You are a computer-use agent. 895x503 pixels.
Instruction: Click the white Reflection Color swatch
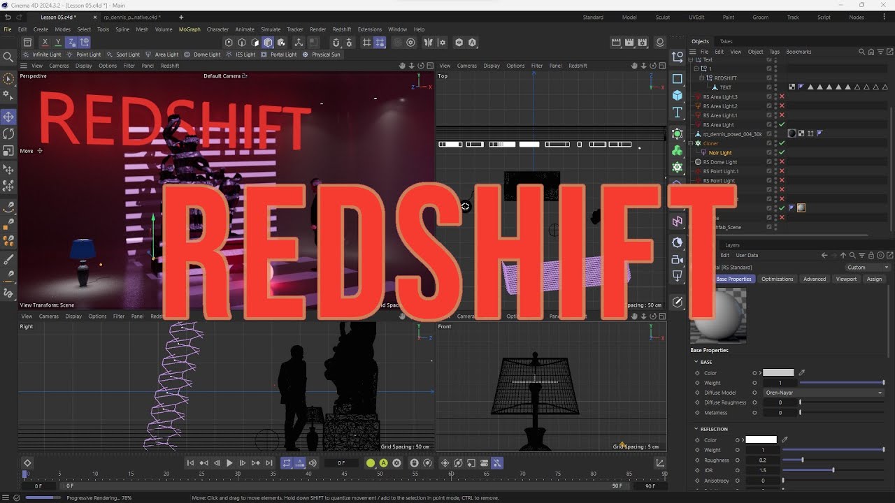(x=761, y=440)
